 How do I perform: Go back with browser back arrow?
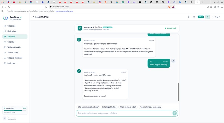[x=2, y=7]
